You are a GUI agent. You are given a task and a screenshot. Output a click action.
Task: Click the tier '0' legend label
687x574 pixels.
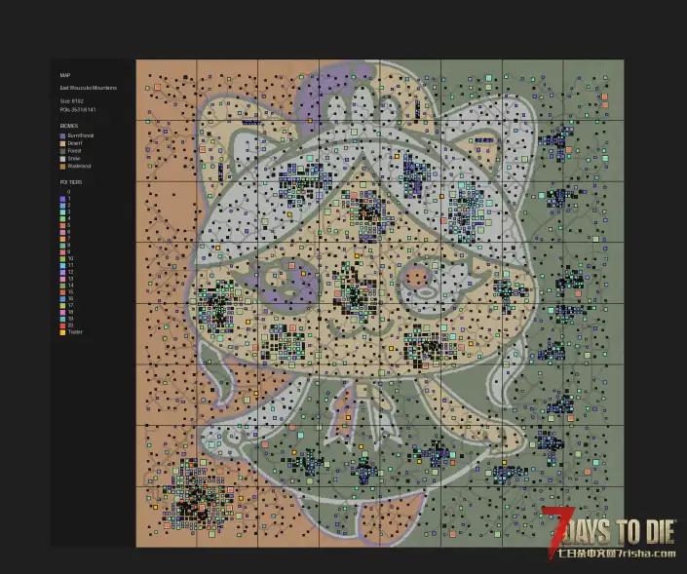point(69,191)
